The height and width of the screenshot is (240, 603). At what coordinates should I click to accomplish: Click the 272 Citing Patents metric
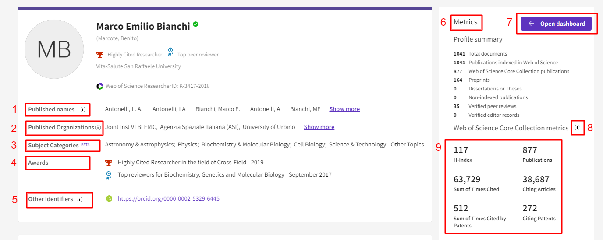(539, 212)
